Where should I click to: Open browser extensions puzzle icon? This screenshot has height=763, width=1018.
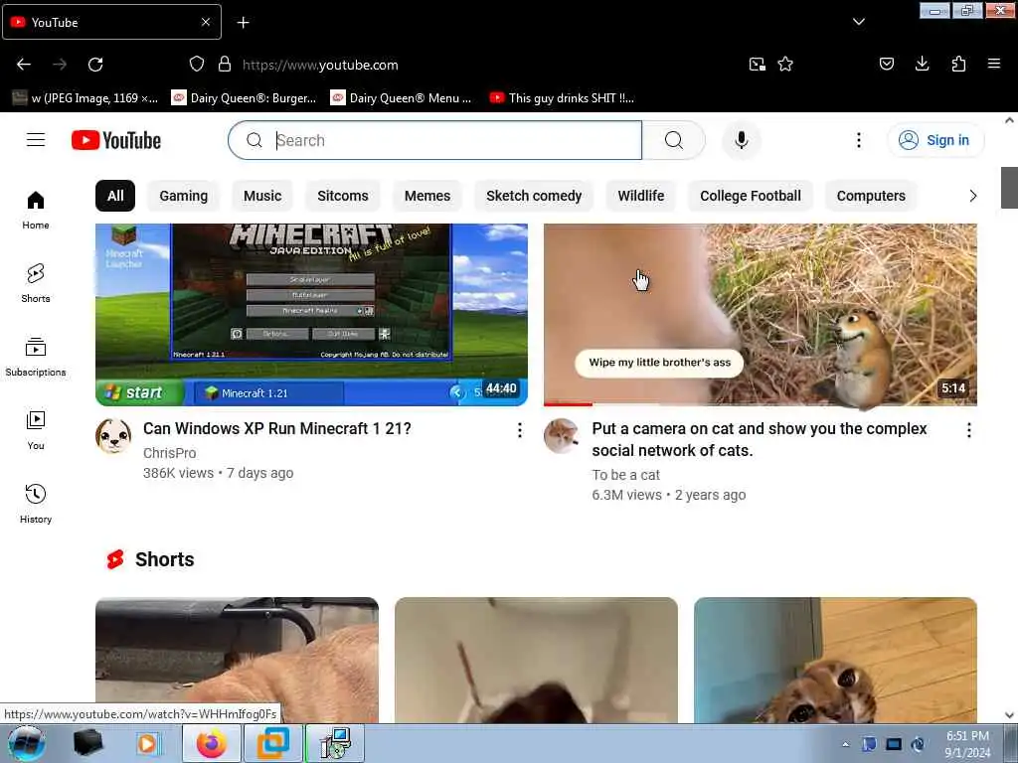click(958, 64)
